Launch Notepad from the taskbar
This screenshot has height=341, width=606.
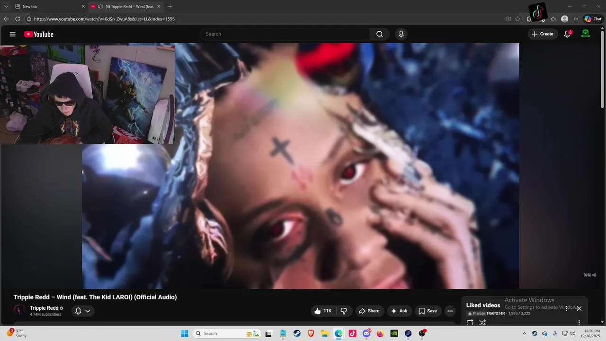(x=283, y=333)
